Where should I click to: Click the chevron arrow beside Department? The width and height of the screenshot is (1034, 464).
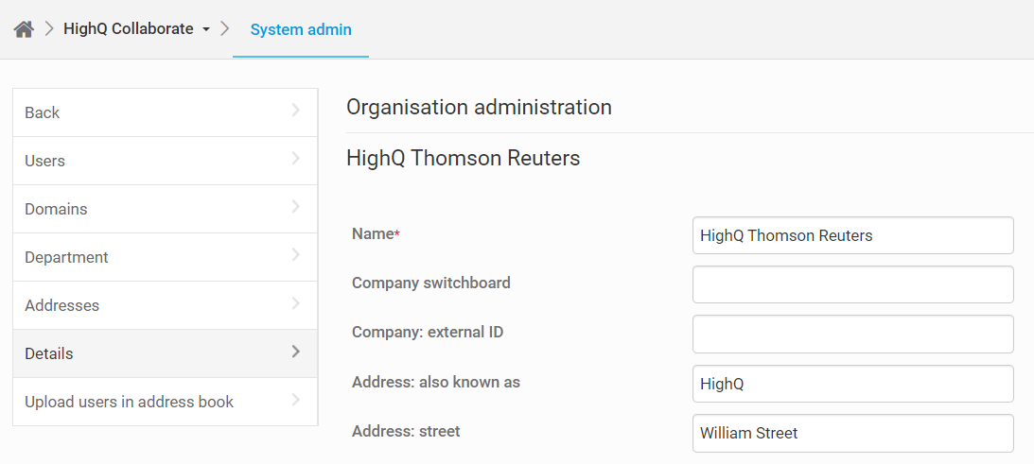(295, 256)
